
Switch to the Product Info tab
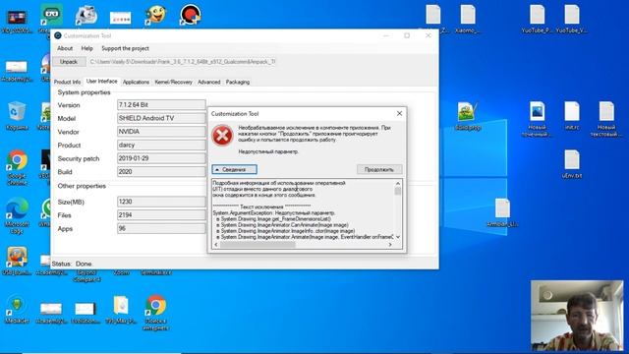pyautogui.click(x=68, y=82)
